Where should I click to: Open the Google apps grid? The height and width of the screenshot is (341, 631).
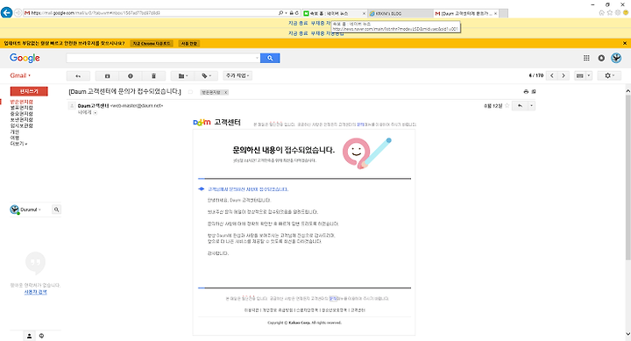(x=586, y=58)
